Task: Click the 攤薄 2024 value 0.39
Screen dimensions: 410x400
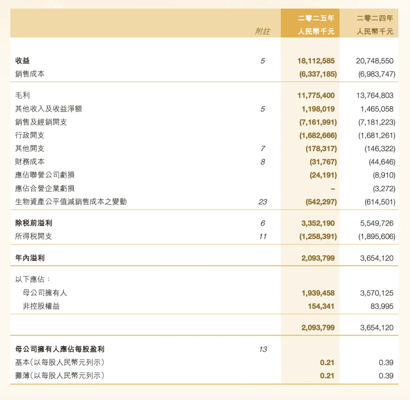Action: [386, 376]
